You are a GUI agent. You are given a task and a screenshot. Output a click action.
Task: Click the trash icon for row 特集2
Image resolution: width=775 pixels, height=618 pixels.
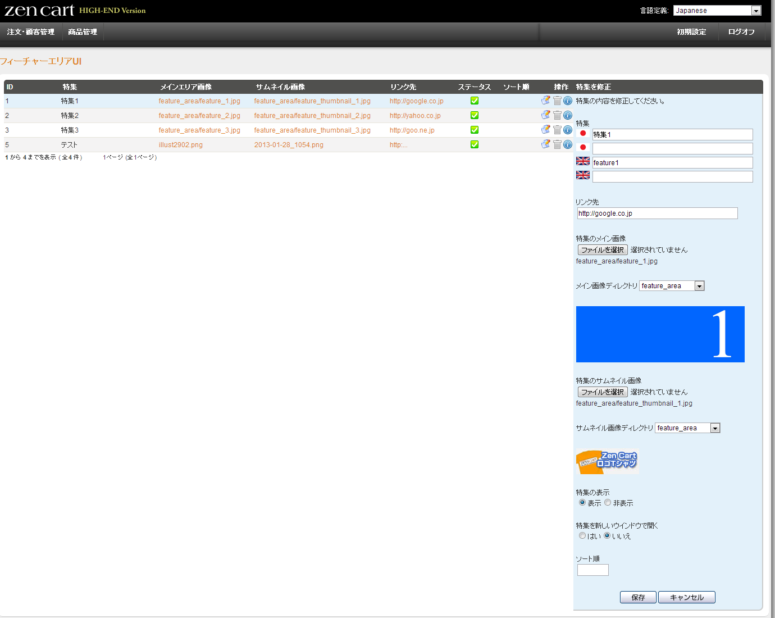click(x=557, y=115)
